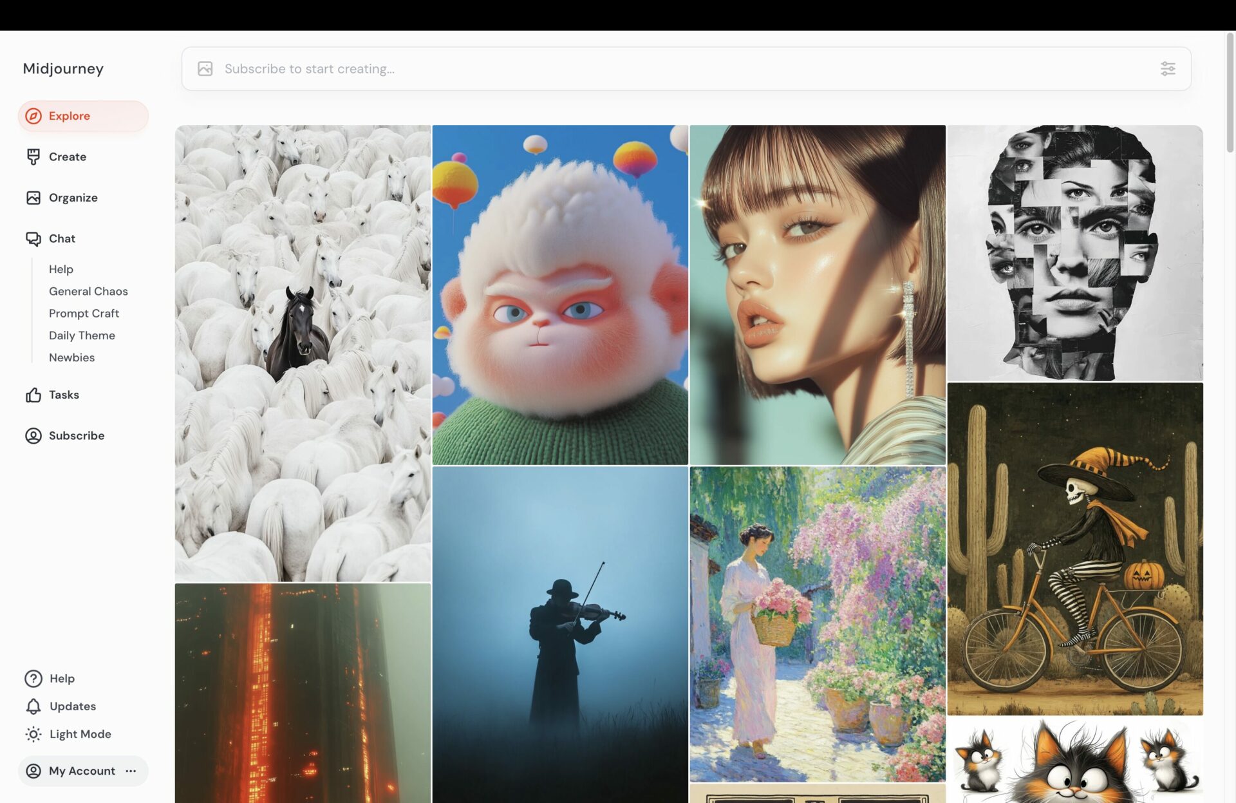The height and width of the screenshot is (803, 1236).
Task: Open the General Chaos chat room
Action: (88, 291)
